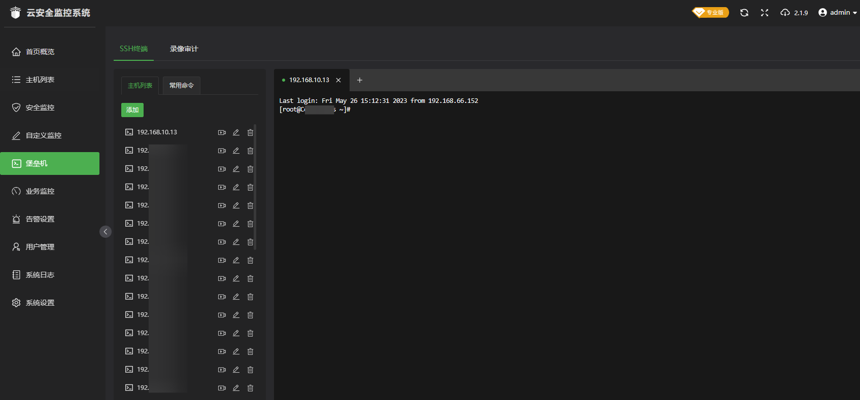This screenshot has width=860, height=400.
Task: Switch to the 录像审计 tab
Action: 184,49
